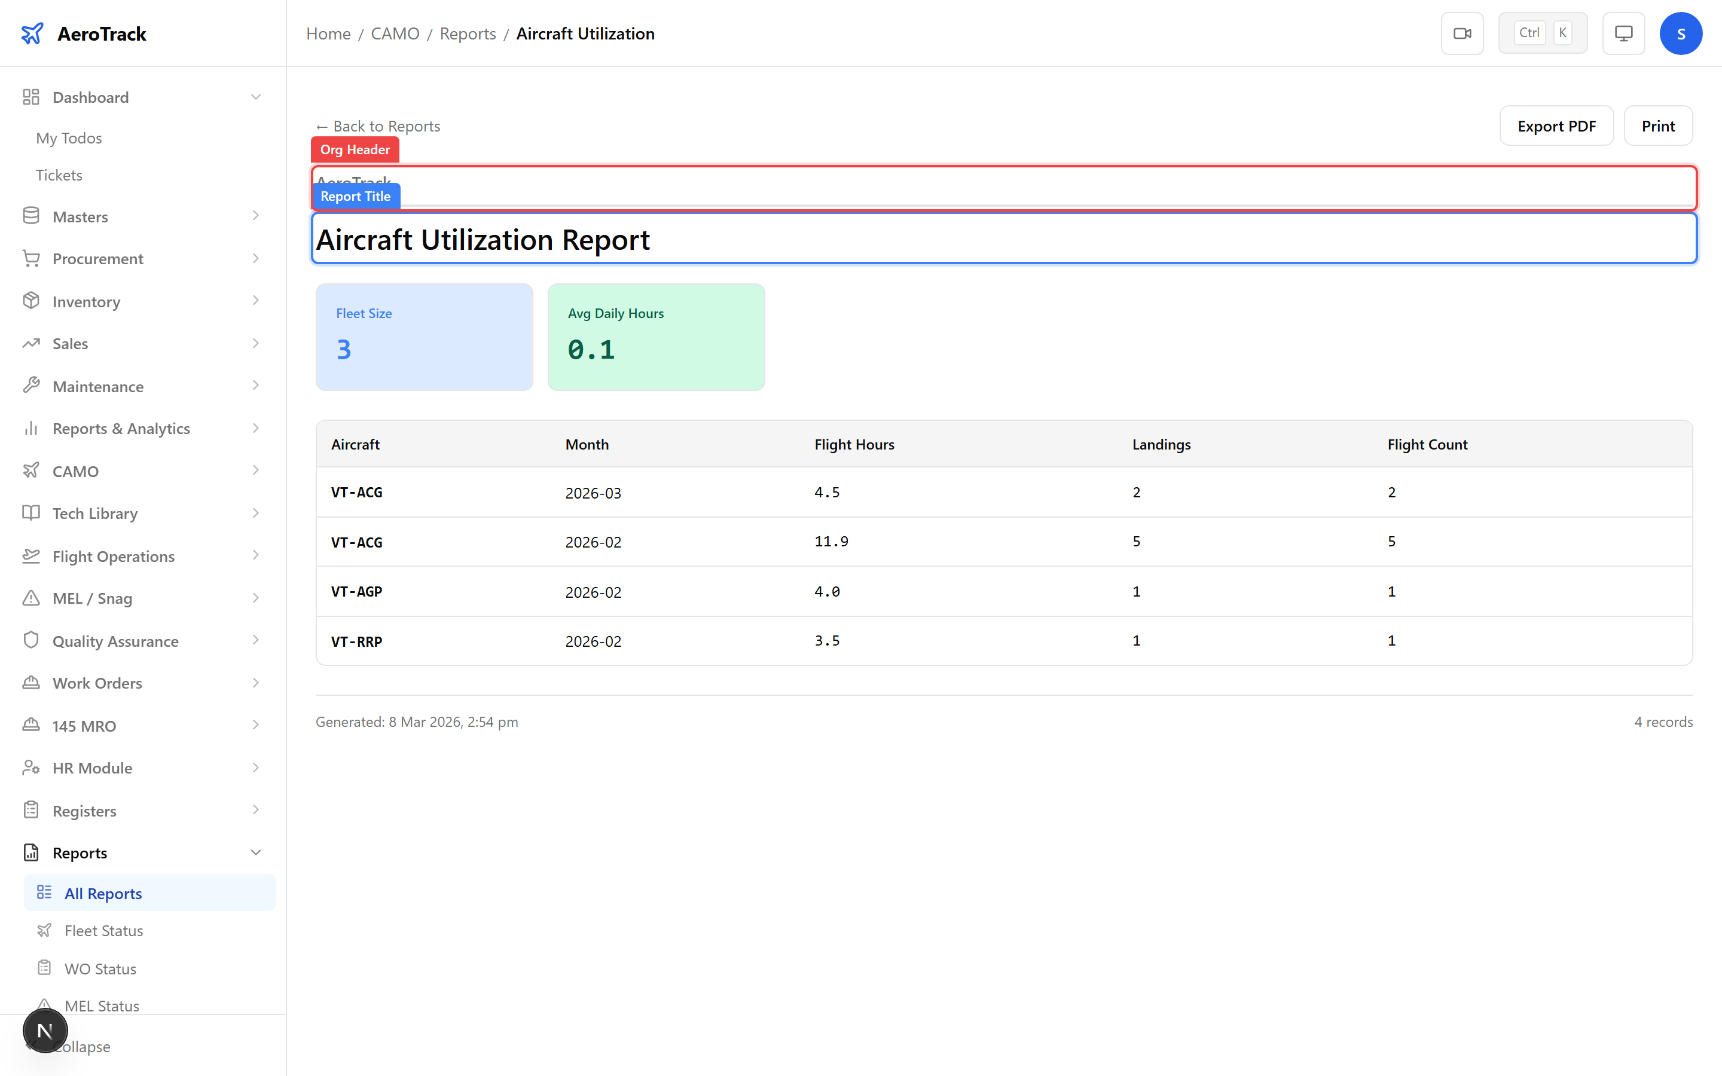Collapse the Dashboard section chevron

[255, 97]
